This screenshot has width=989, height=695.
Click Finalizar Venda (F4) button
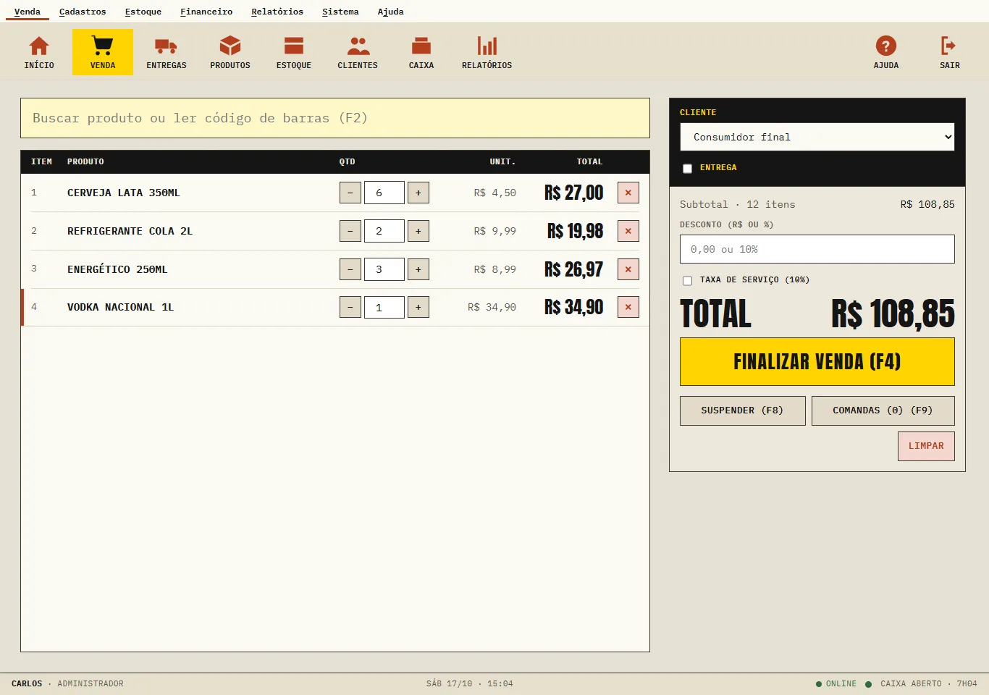pos(817,361)
